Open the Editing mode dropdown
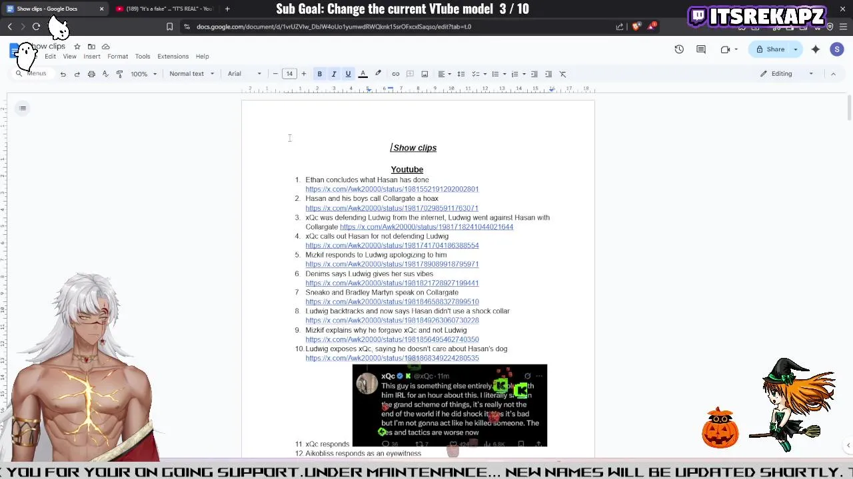 click(x=787, y=74)
